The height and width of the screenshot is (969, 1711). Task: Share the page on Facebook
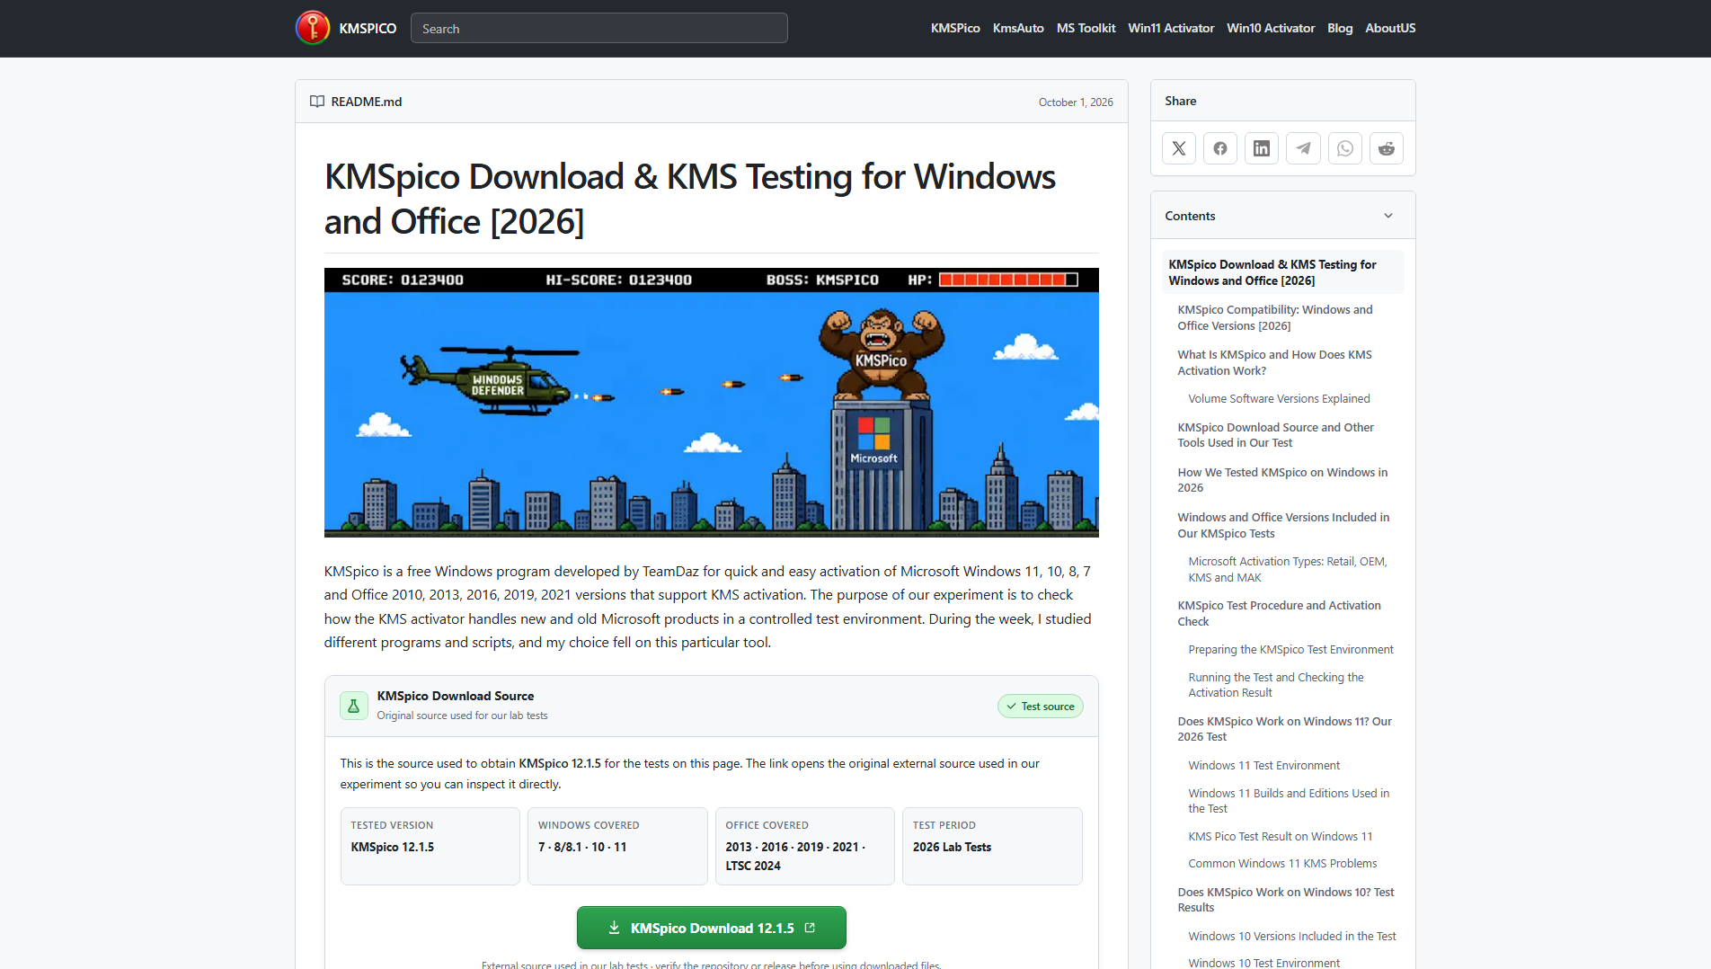[x=1220, y=148]
